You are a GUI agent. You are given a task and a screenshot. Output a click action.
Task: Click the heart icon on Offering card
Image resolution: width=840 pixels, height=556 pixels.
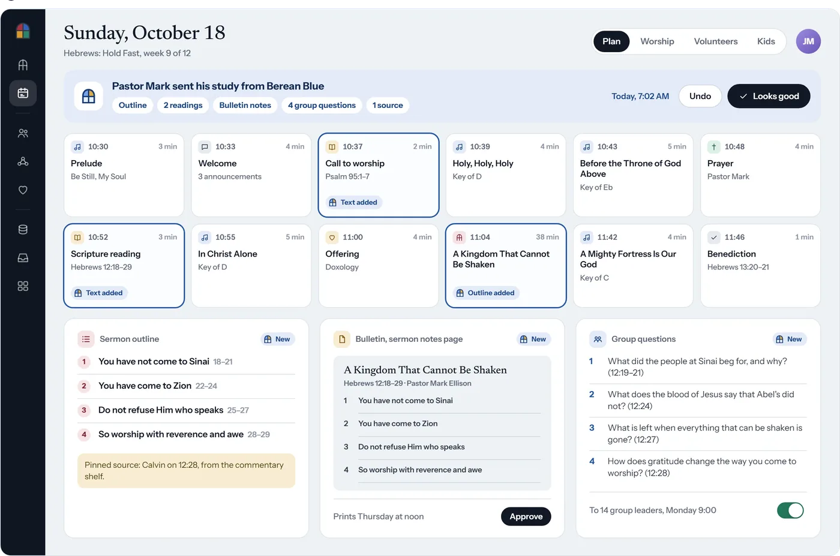(332, 238)
